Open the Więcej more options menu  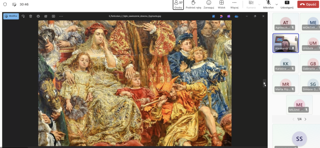click(x=234, y=4)
